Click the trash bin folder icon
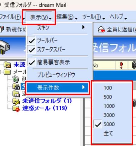Screen dimensions: 136x146 16,79
